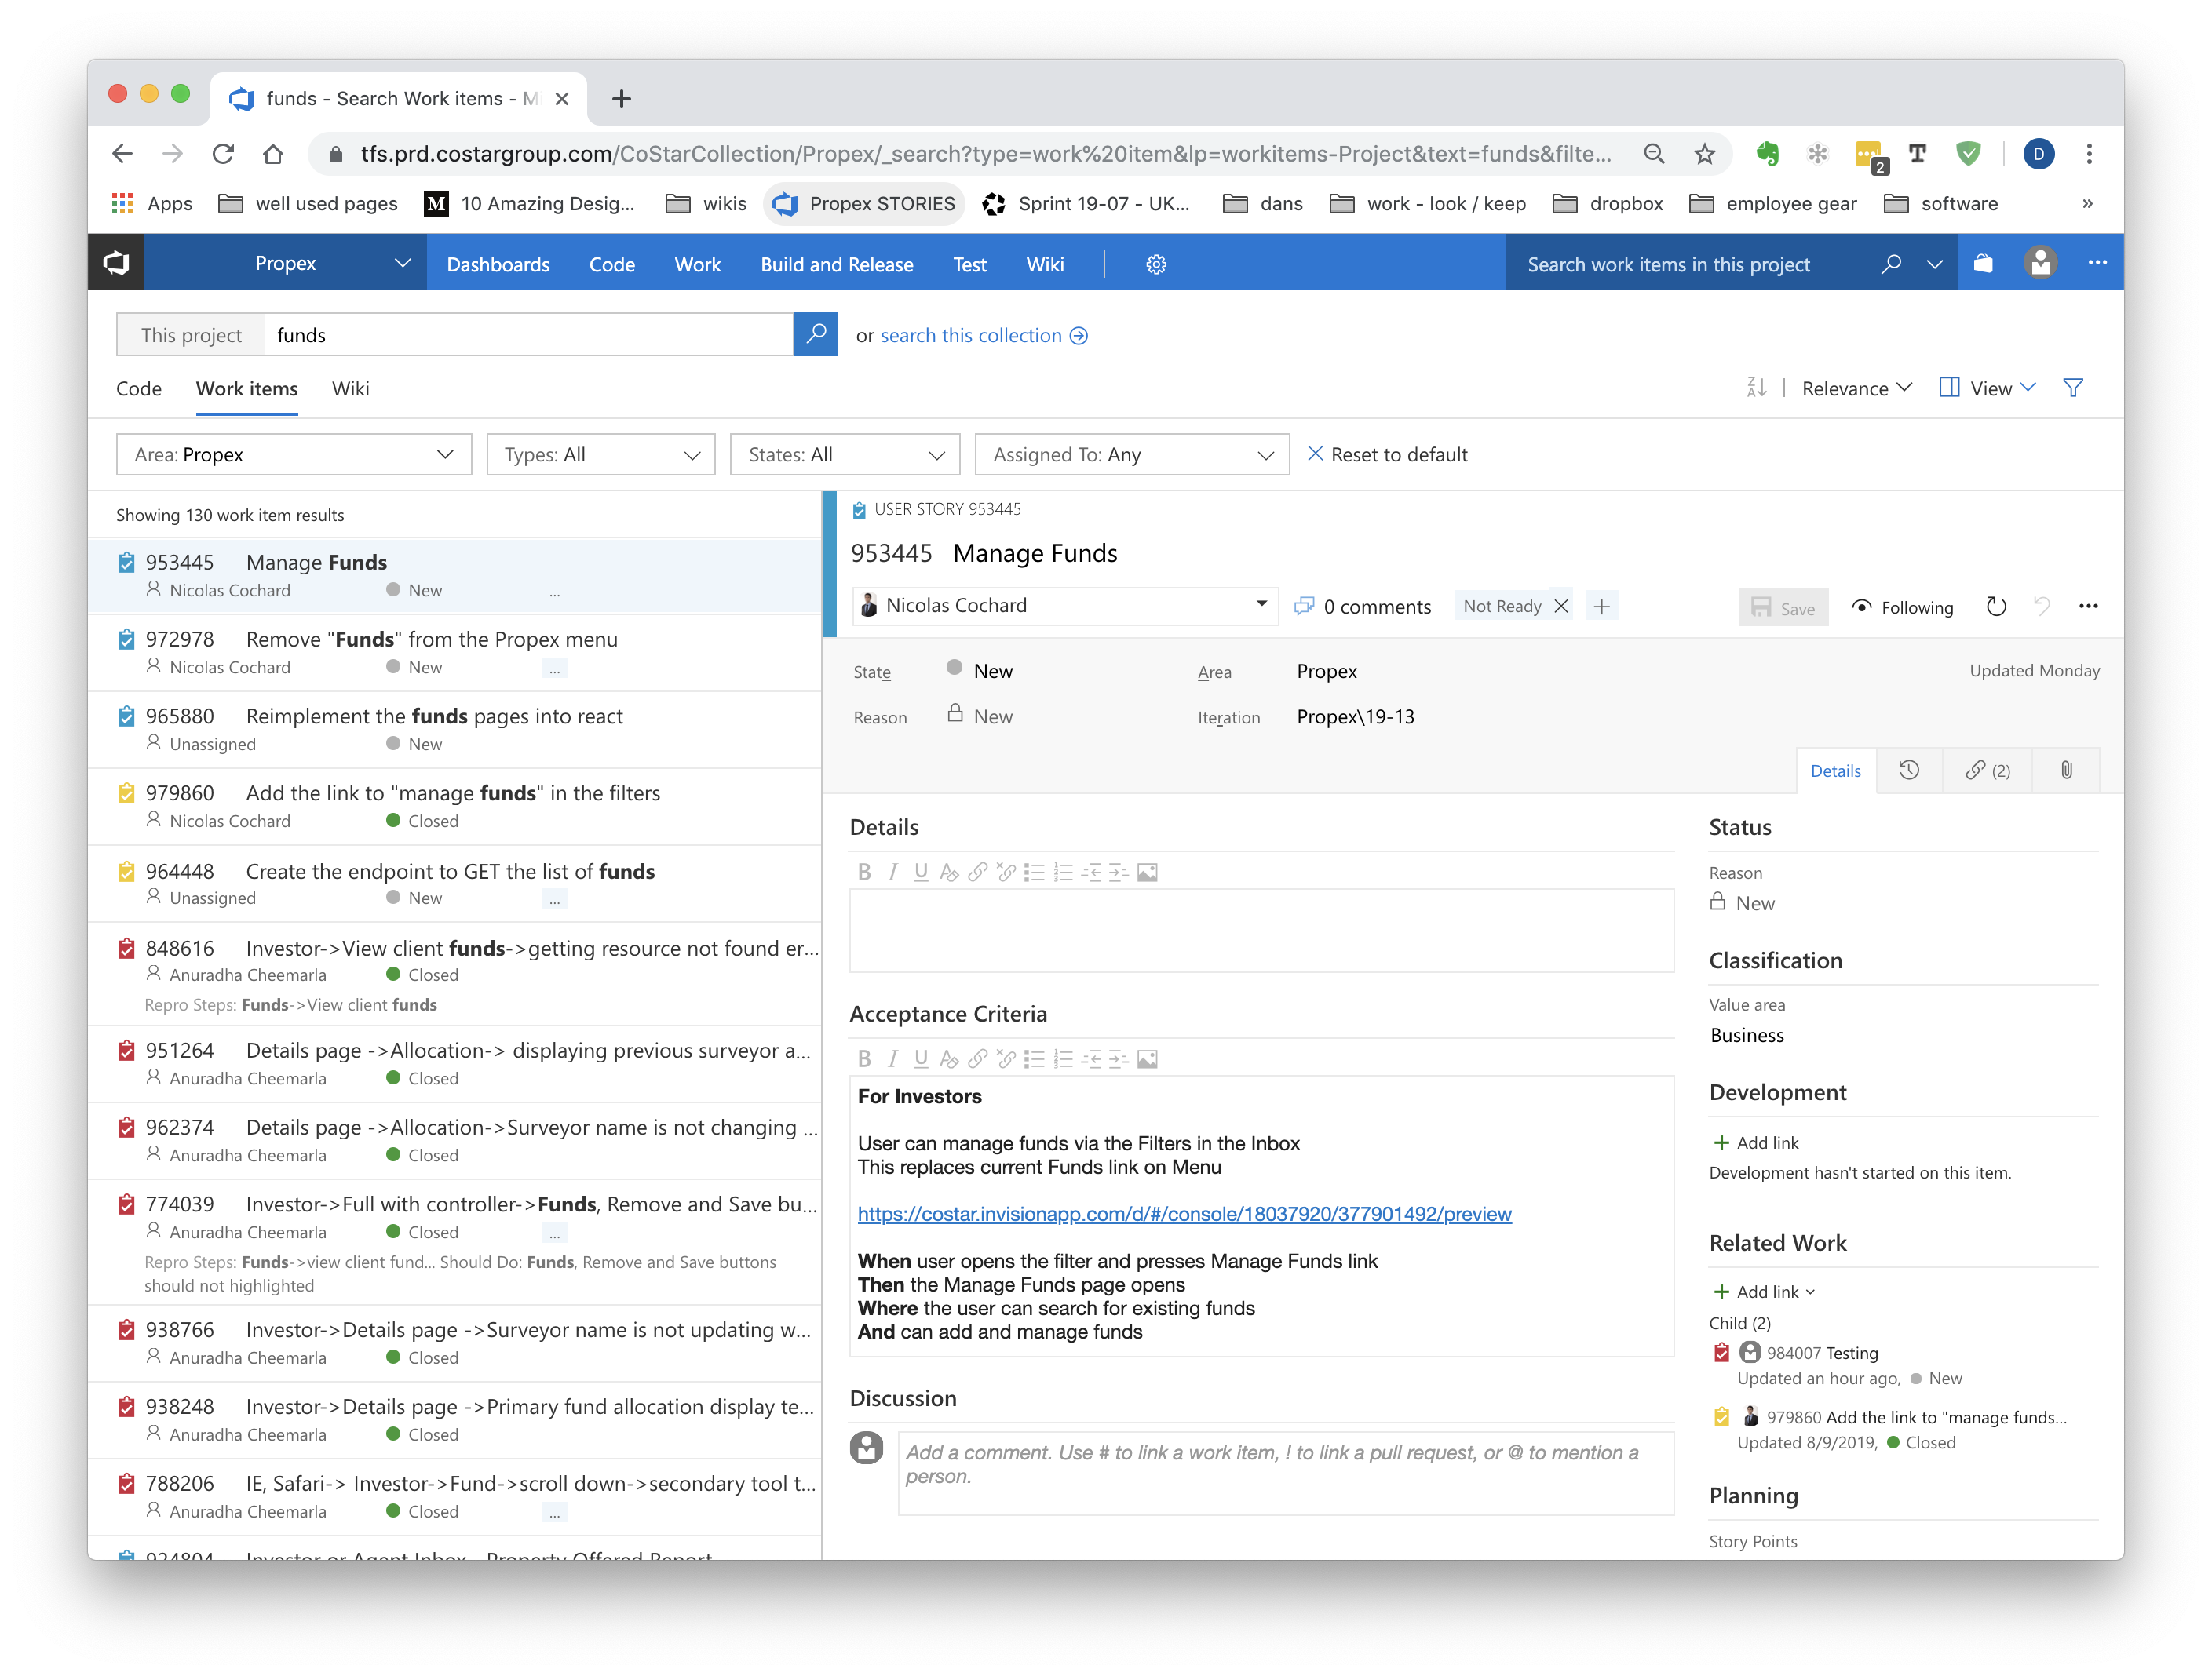Remove the Not Ready tag

[x=1561, y=607]
